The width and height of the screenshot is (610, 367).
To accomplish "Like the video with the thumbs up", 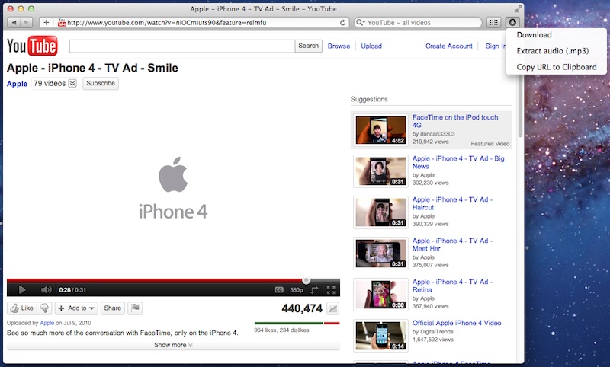I will (21, 308).
